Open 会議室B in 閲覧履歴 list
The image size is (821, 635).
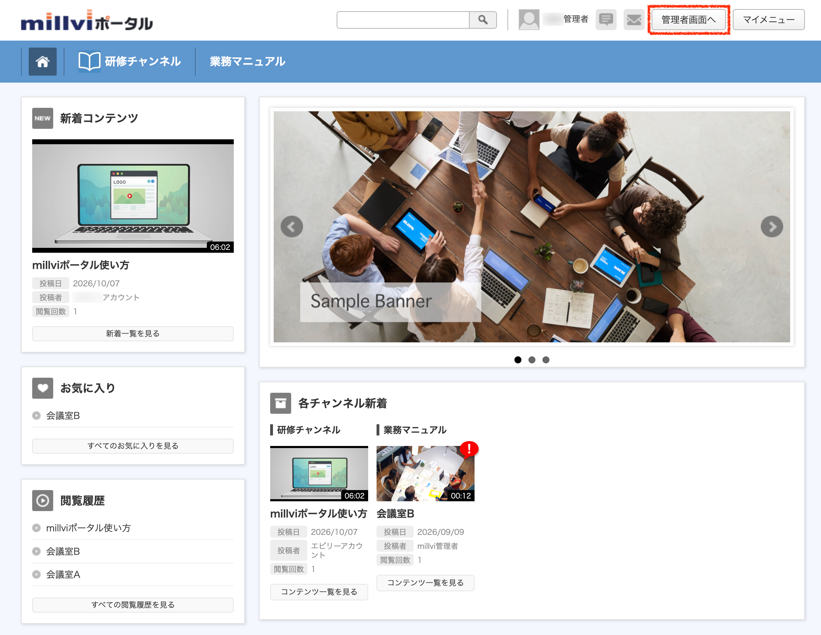63,551
